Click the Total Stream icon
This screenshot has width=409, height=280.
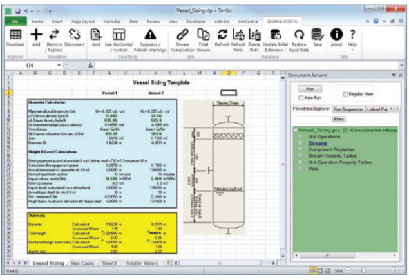[x=204, y=33]
